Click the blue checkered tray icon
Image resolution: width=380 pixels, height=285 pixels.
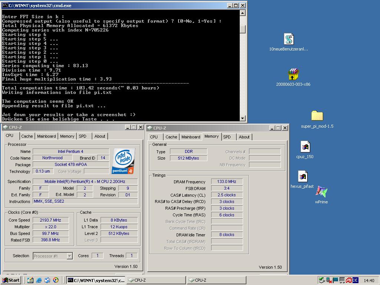[x=335, y=281]
